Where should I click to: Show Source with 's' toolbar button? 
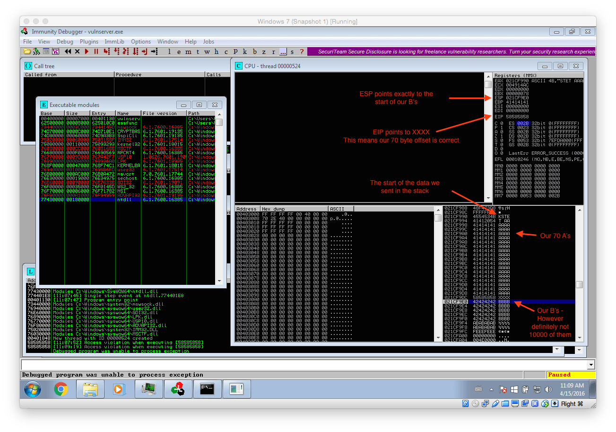pos(292,52)
